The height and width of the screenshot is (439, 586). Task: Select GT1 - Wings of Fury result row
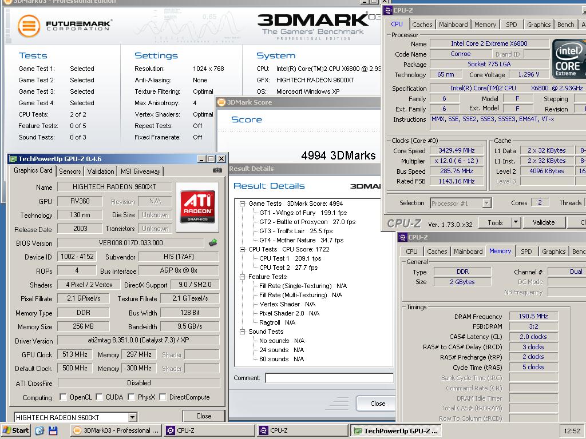[303, 213]
